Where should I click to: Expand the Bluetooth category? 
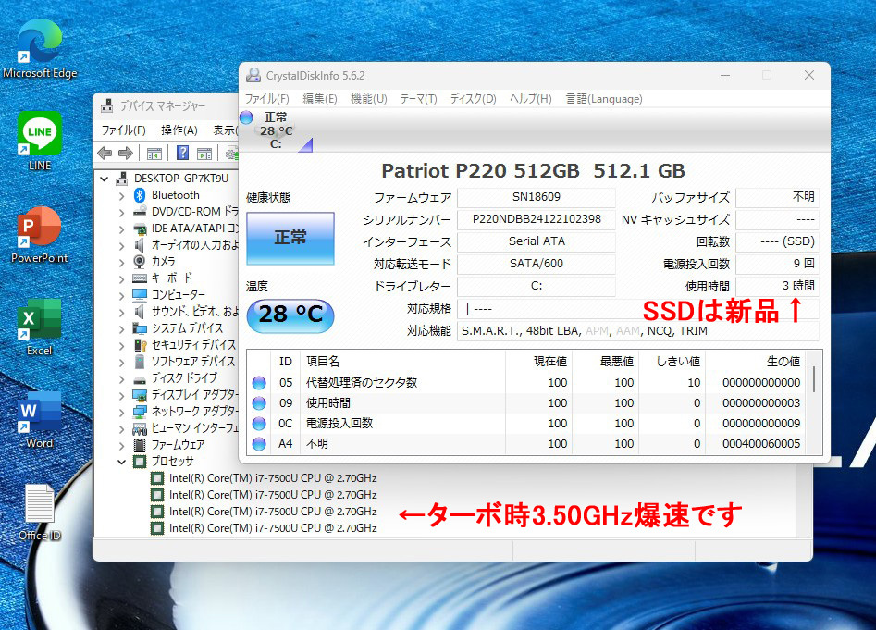[122, 195]
